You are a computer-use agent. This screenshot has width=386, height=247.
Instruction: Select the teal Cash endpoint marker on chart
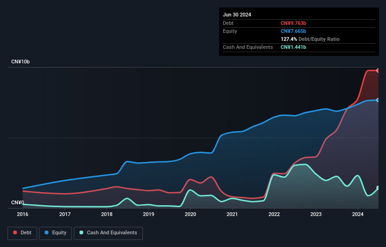[x=378, y=188]
